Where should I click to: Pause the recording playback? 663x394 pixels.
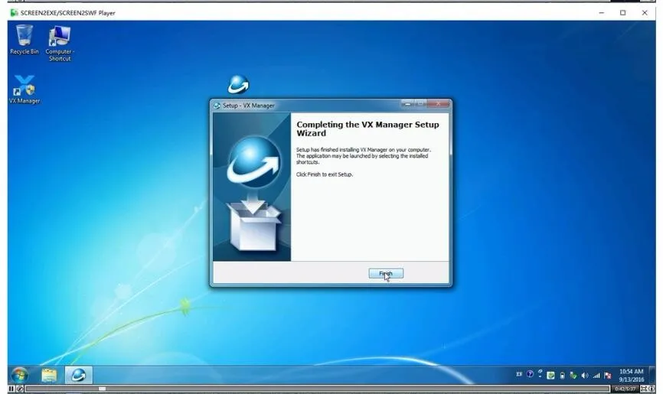click(11, 389)
